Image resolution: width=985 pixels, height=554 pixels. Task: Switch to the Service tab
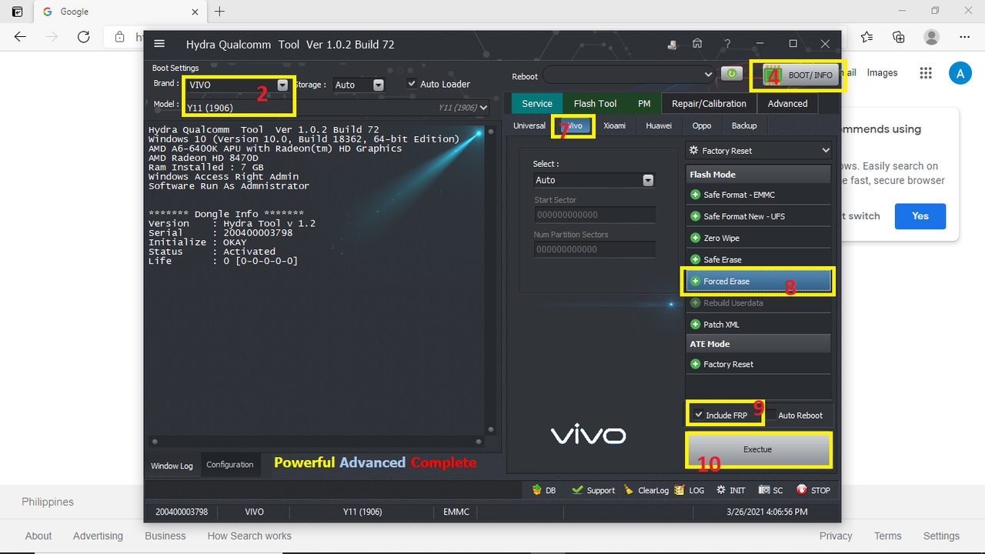pyautogui.click(x=537, y=103)
